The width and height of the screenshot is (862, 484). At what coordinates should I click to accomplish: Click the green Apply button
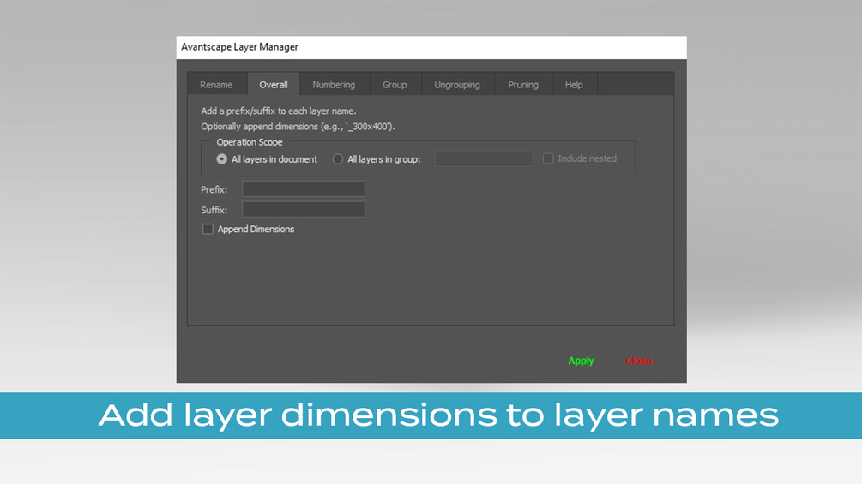click(x=581, y=362)
